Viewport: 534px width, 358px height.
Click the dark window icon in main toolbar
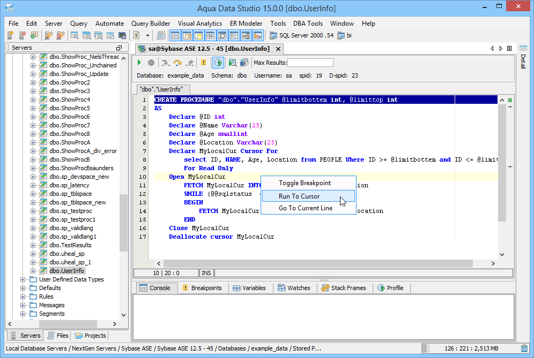[122, 35]
